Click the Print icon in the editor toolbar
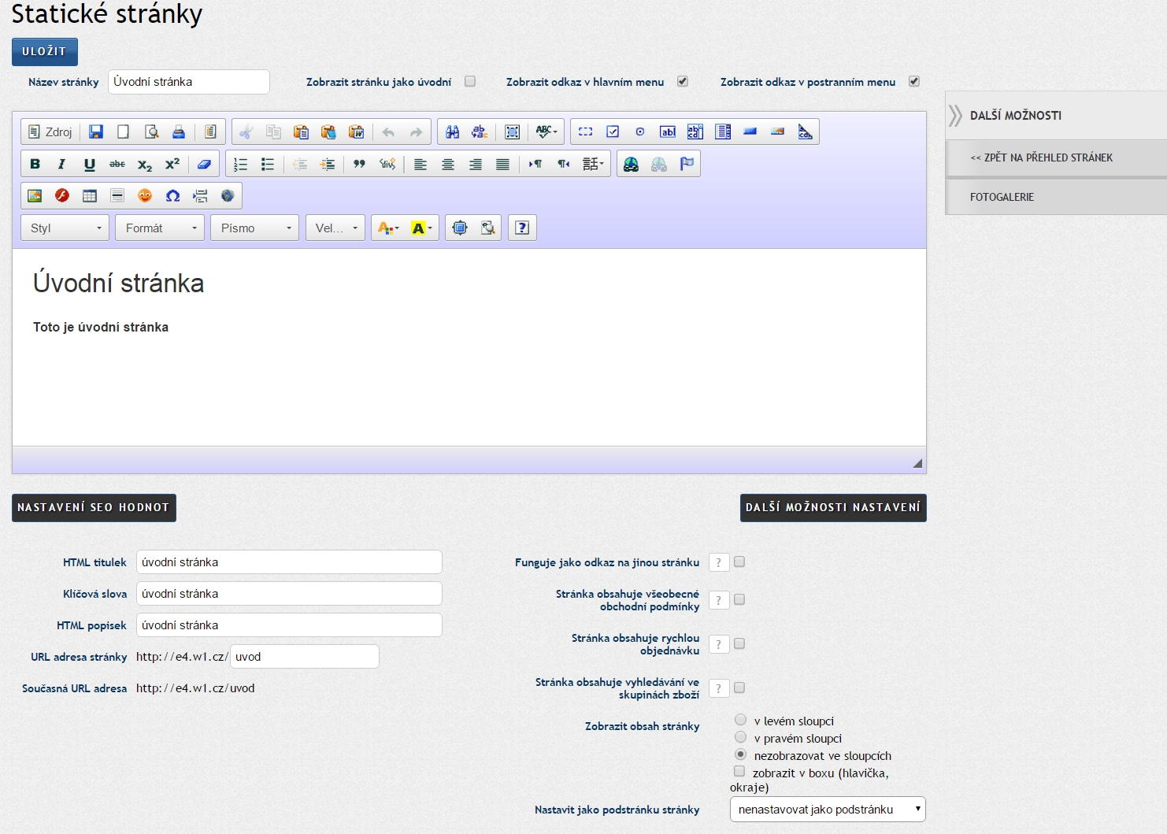This screenshot has height=834, width=1167. point(179,132)
